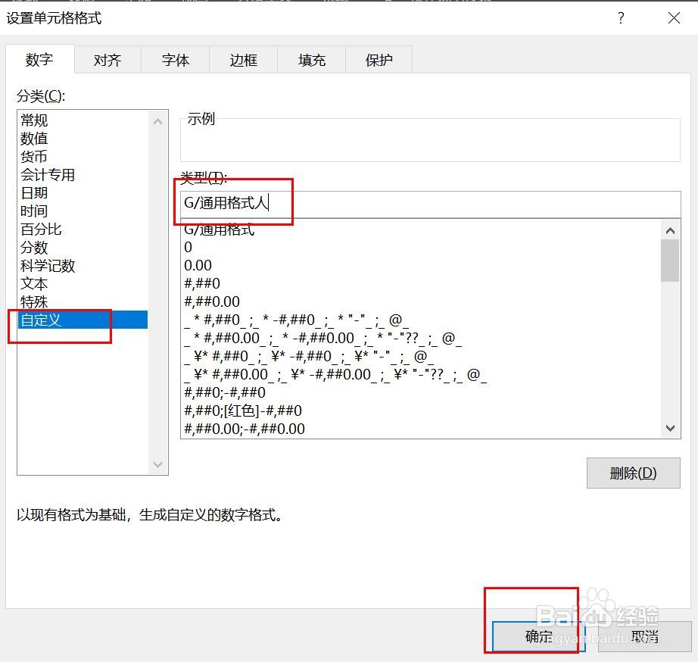
Task: Open the 字体 tab
Action: pos(176,60)
